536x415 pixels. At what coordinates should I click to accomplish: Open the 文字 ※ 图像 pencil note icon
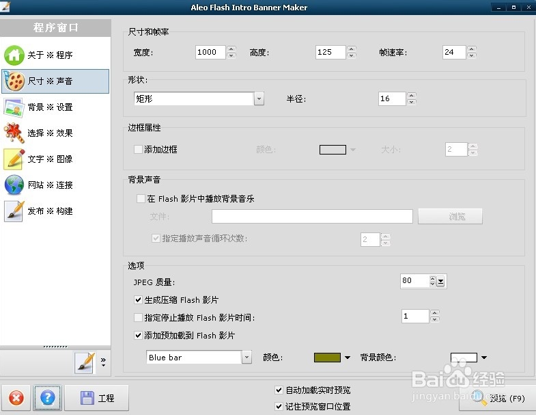pyautogui.click(x=14, y=159)
